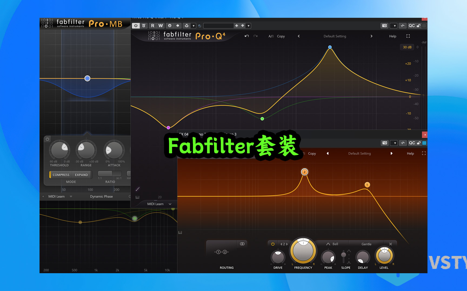Open the Help menu in the orange filter plugin
Screen dimensions: 467x291
410,153
